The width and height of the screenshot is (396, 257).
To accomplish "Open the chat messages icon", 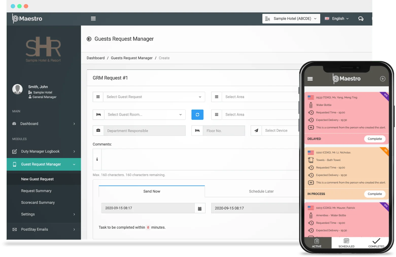I will coord(360,18).
